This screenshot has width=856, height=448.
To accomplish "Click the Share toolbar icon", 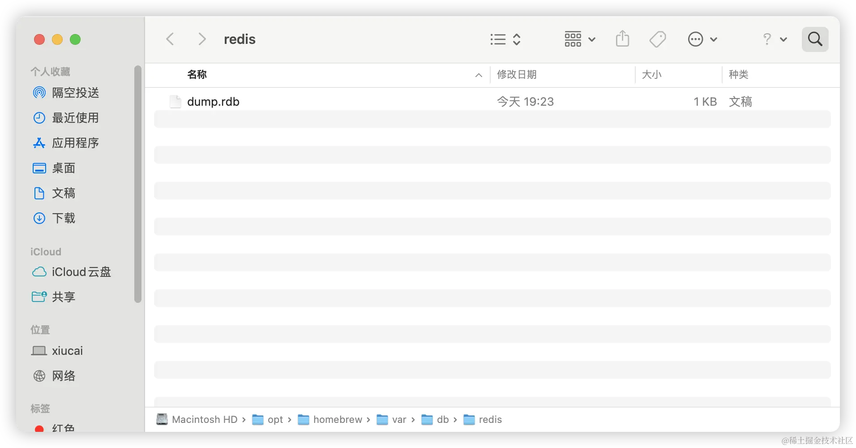I will click(x=622, y=39).
